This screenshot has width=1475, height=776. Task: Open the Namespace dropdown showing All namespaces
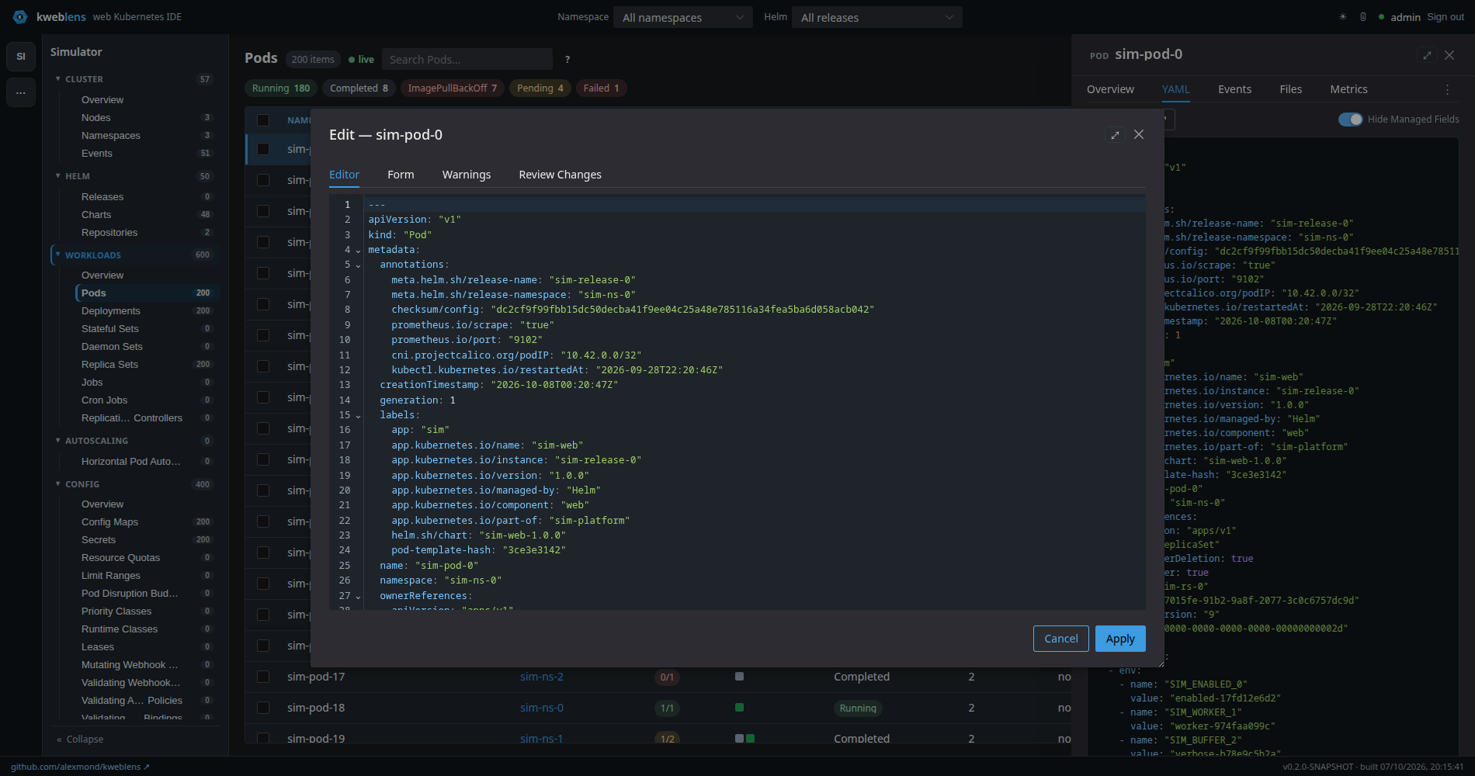[683, 17]
